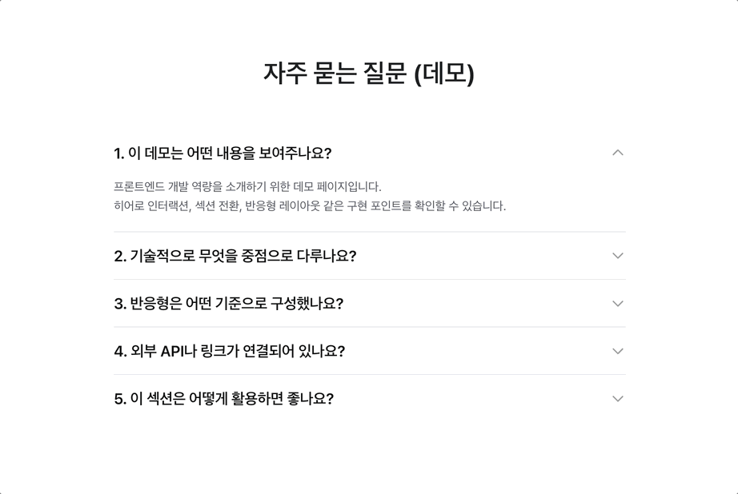Image resolution: width=738 pixels, height=494 pixels.
Task: Click the "자주 묻는 질문 (데모)" page heading
Action: 369,74
